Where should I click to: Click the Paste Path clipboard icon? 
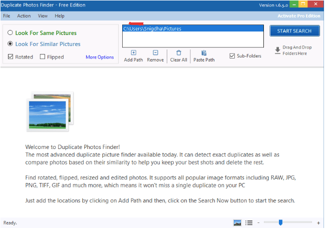click(204, 53)
